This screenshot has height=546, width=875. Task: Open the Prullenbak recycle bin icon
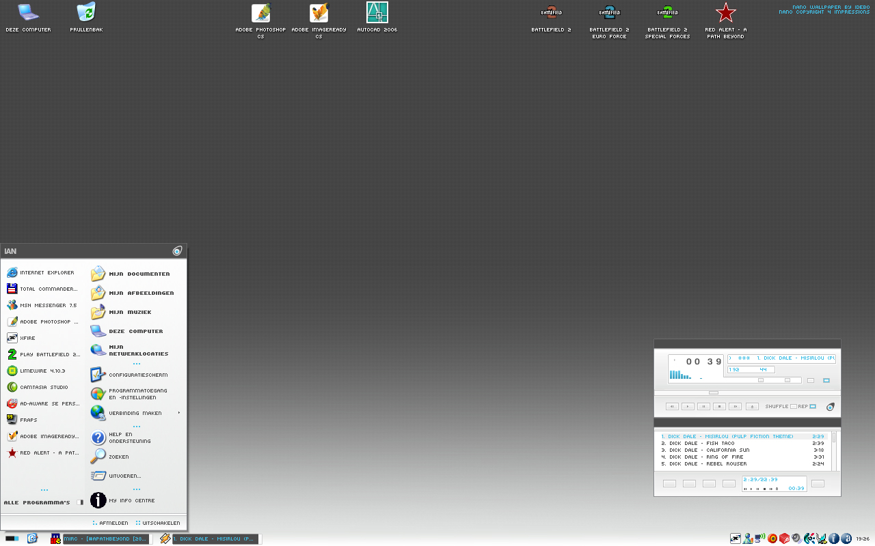[x=86, y=13]
